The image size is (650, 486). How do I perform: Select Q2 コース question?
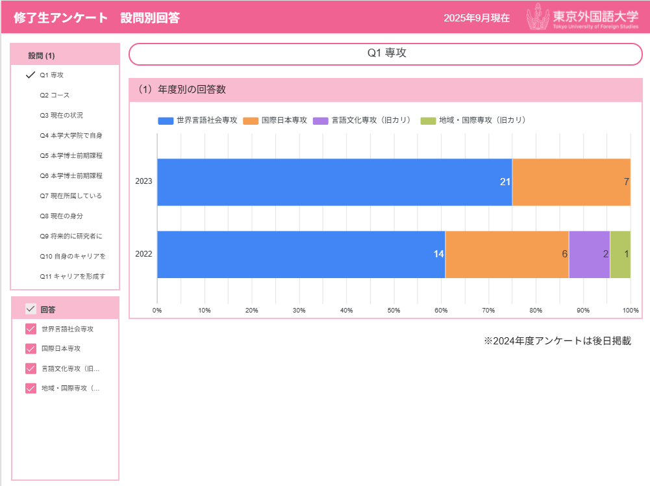55,95
